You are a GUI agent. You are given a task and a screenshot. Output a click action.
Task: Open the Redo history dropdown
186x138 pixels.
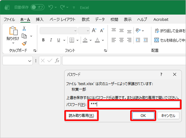click(67, 7)
